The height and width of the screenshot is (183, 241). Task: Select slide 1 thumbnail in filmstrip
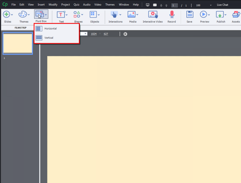pyautogui.click(x=18, y=43)
